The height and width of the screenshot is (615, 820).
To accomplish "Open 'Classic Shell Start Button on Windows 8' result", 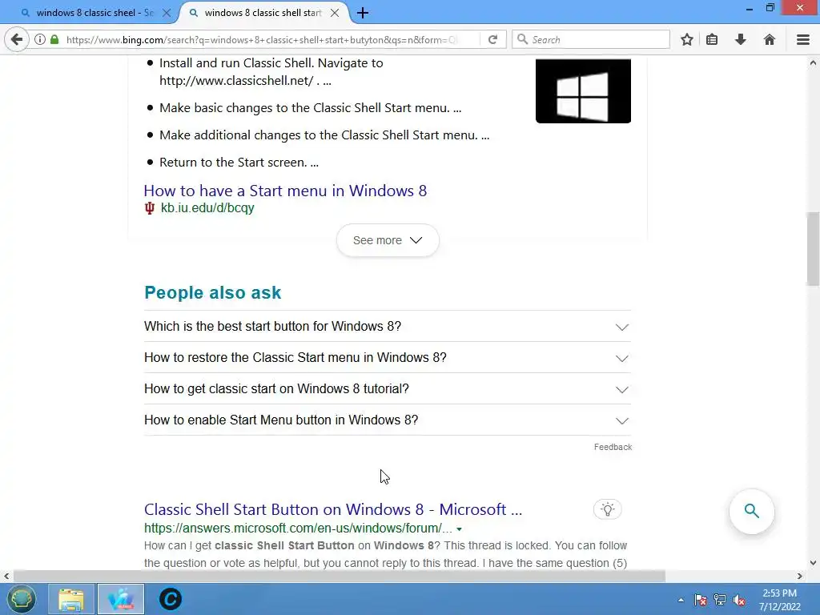I will (333, 509).
